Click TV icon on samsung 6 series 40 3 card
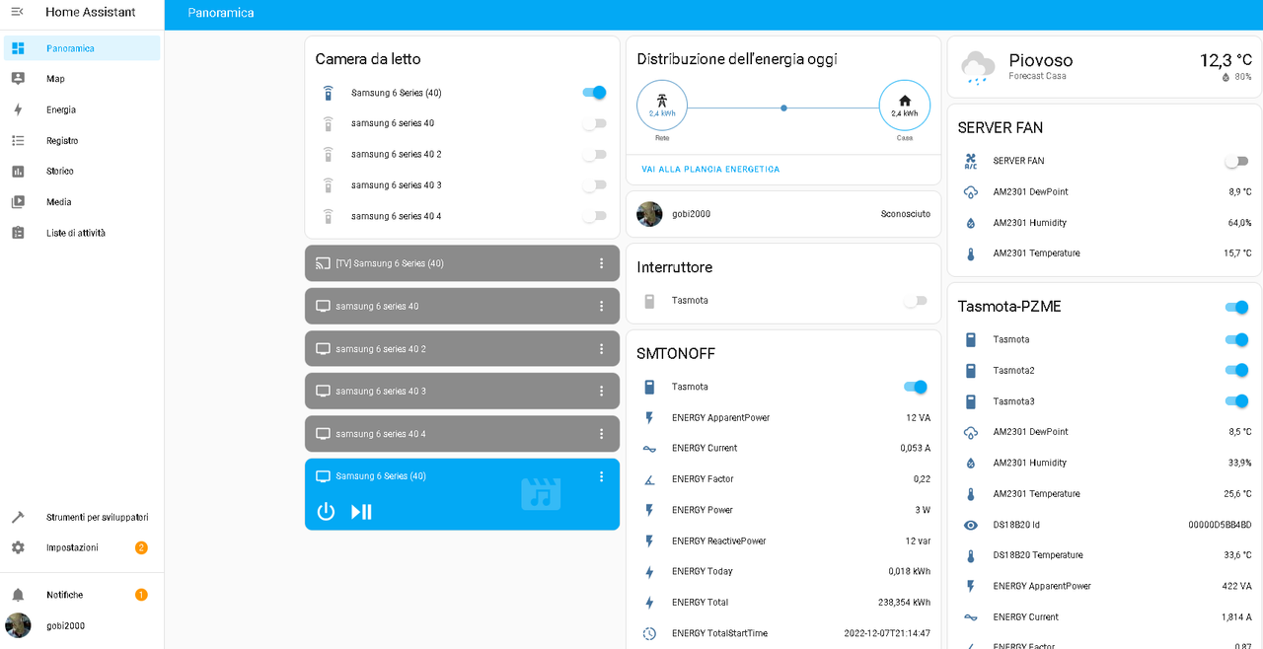Screen dimensions: 1263x649 [322, 392]
